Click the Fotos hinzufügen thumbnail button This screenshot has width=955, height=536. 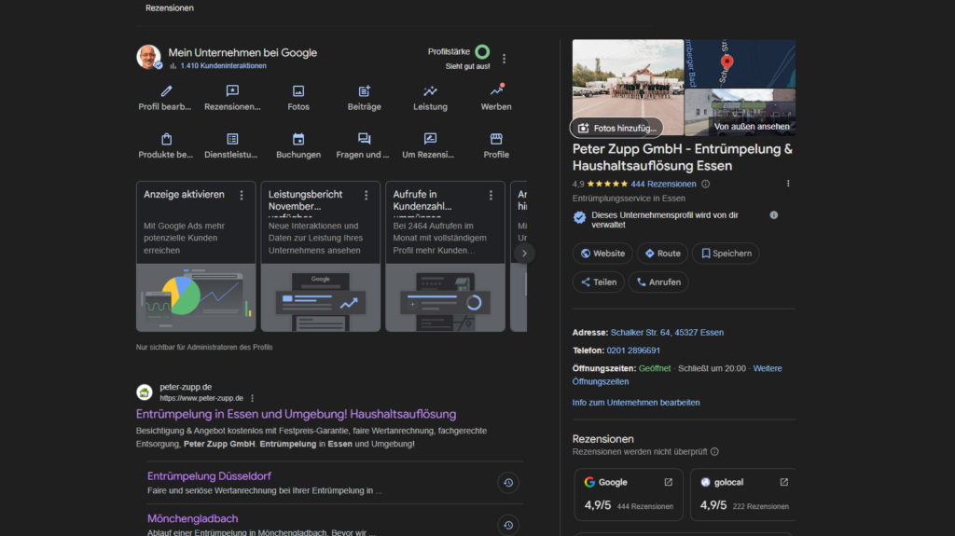point(616,128)
